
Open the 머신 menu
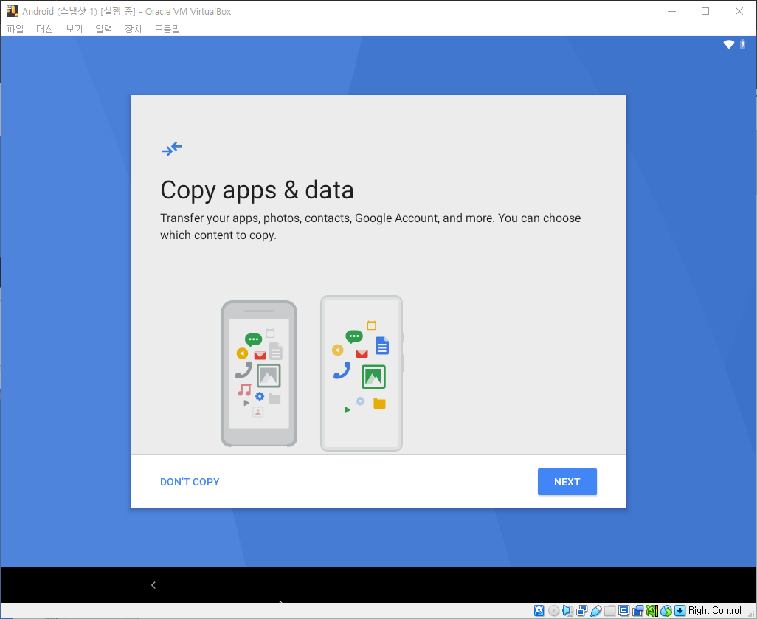45,29
